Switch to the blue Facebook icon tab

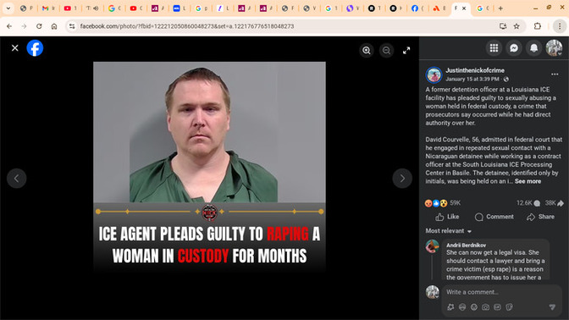[x=417, y=8]
